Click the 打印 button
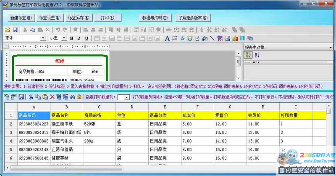This screenshot has width=336, height=176. click(x=108, y=18)
